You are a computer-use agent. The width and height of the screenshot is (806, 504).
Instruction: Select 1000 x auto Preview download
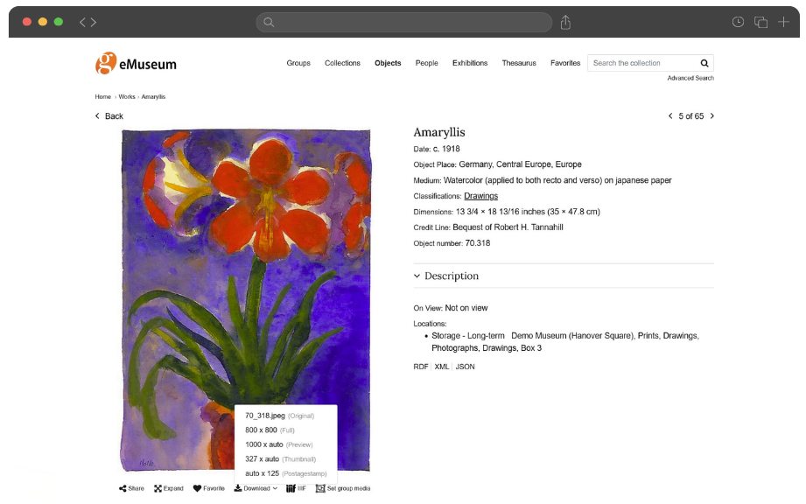(278, 444)
